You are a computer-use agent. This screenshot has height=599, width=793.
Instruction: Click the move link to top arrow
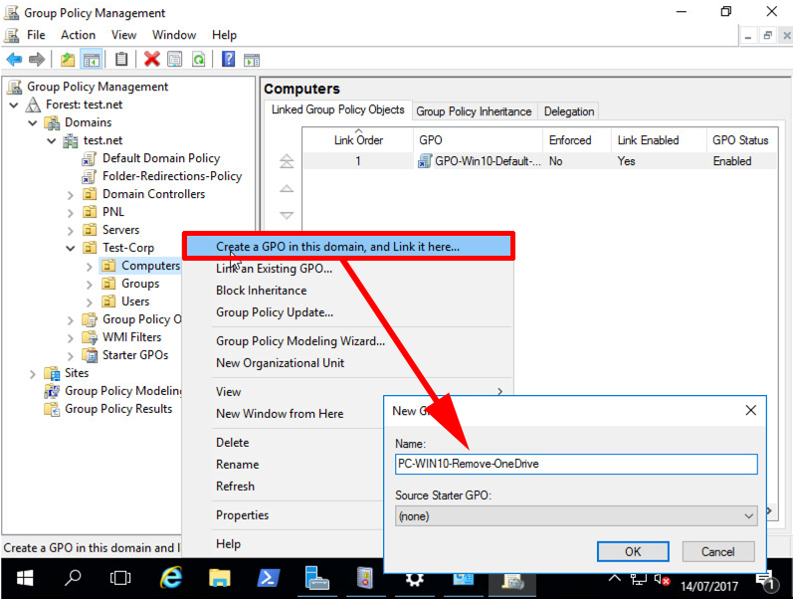tap(287, 161)
